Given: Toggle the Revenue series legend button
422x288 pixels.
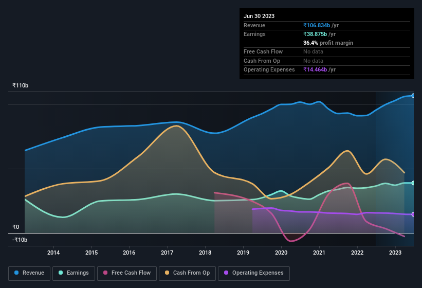Looking at the screenshot, I should point(29,273).
